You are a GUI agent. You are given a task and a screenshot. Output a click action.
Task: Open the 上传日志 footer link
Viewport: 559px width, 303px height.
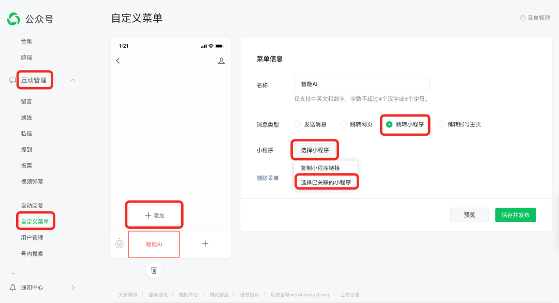point(350,295)
